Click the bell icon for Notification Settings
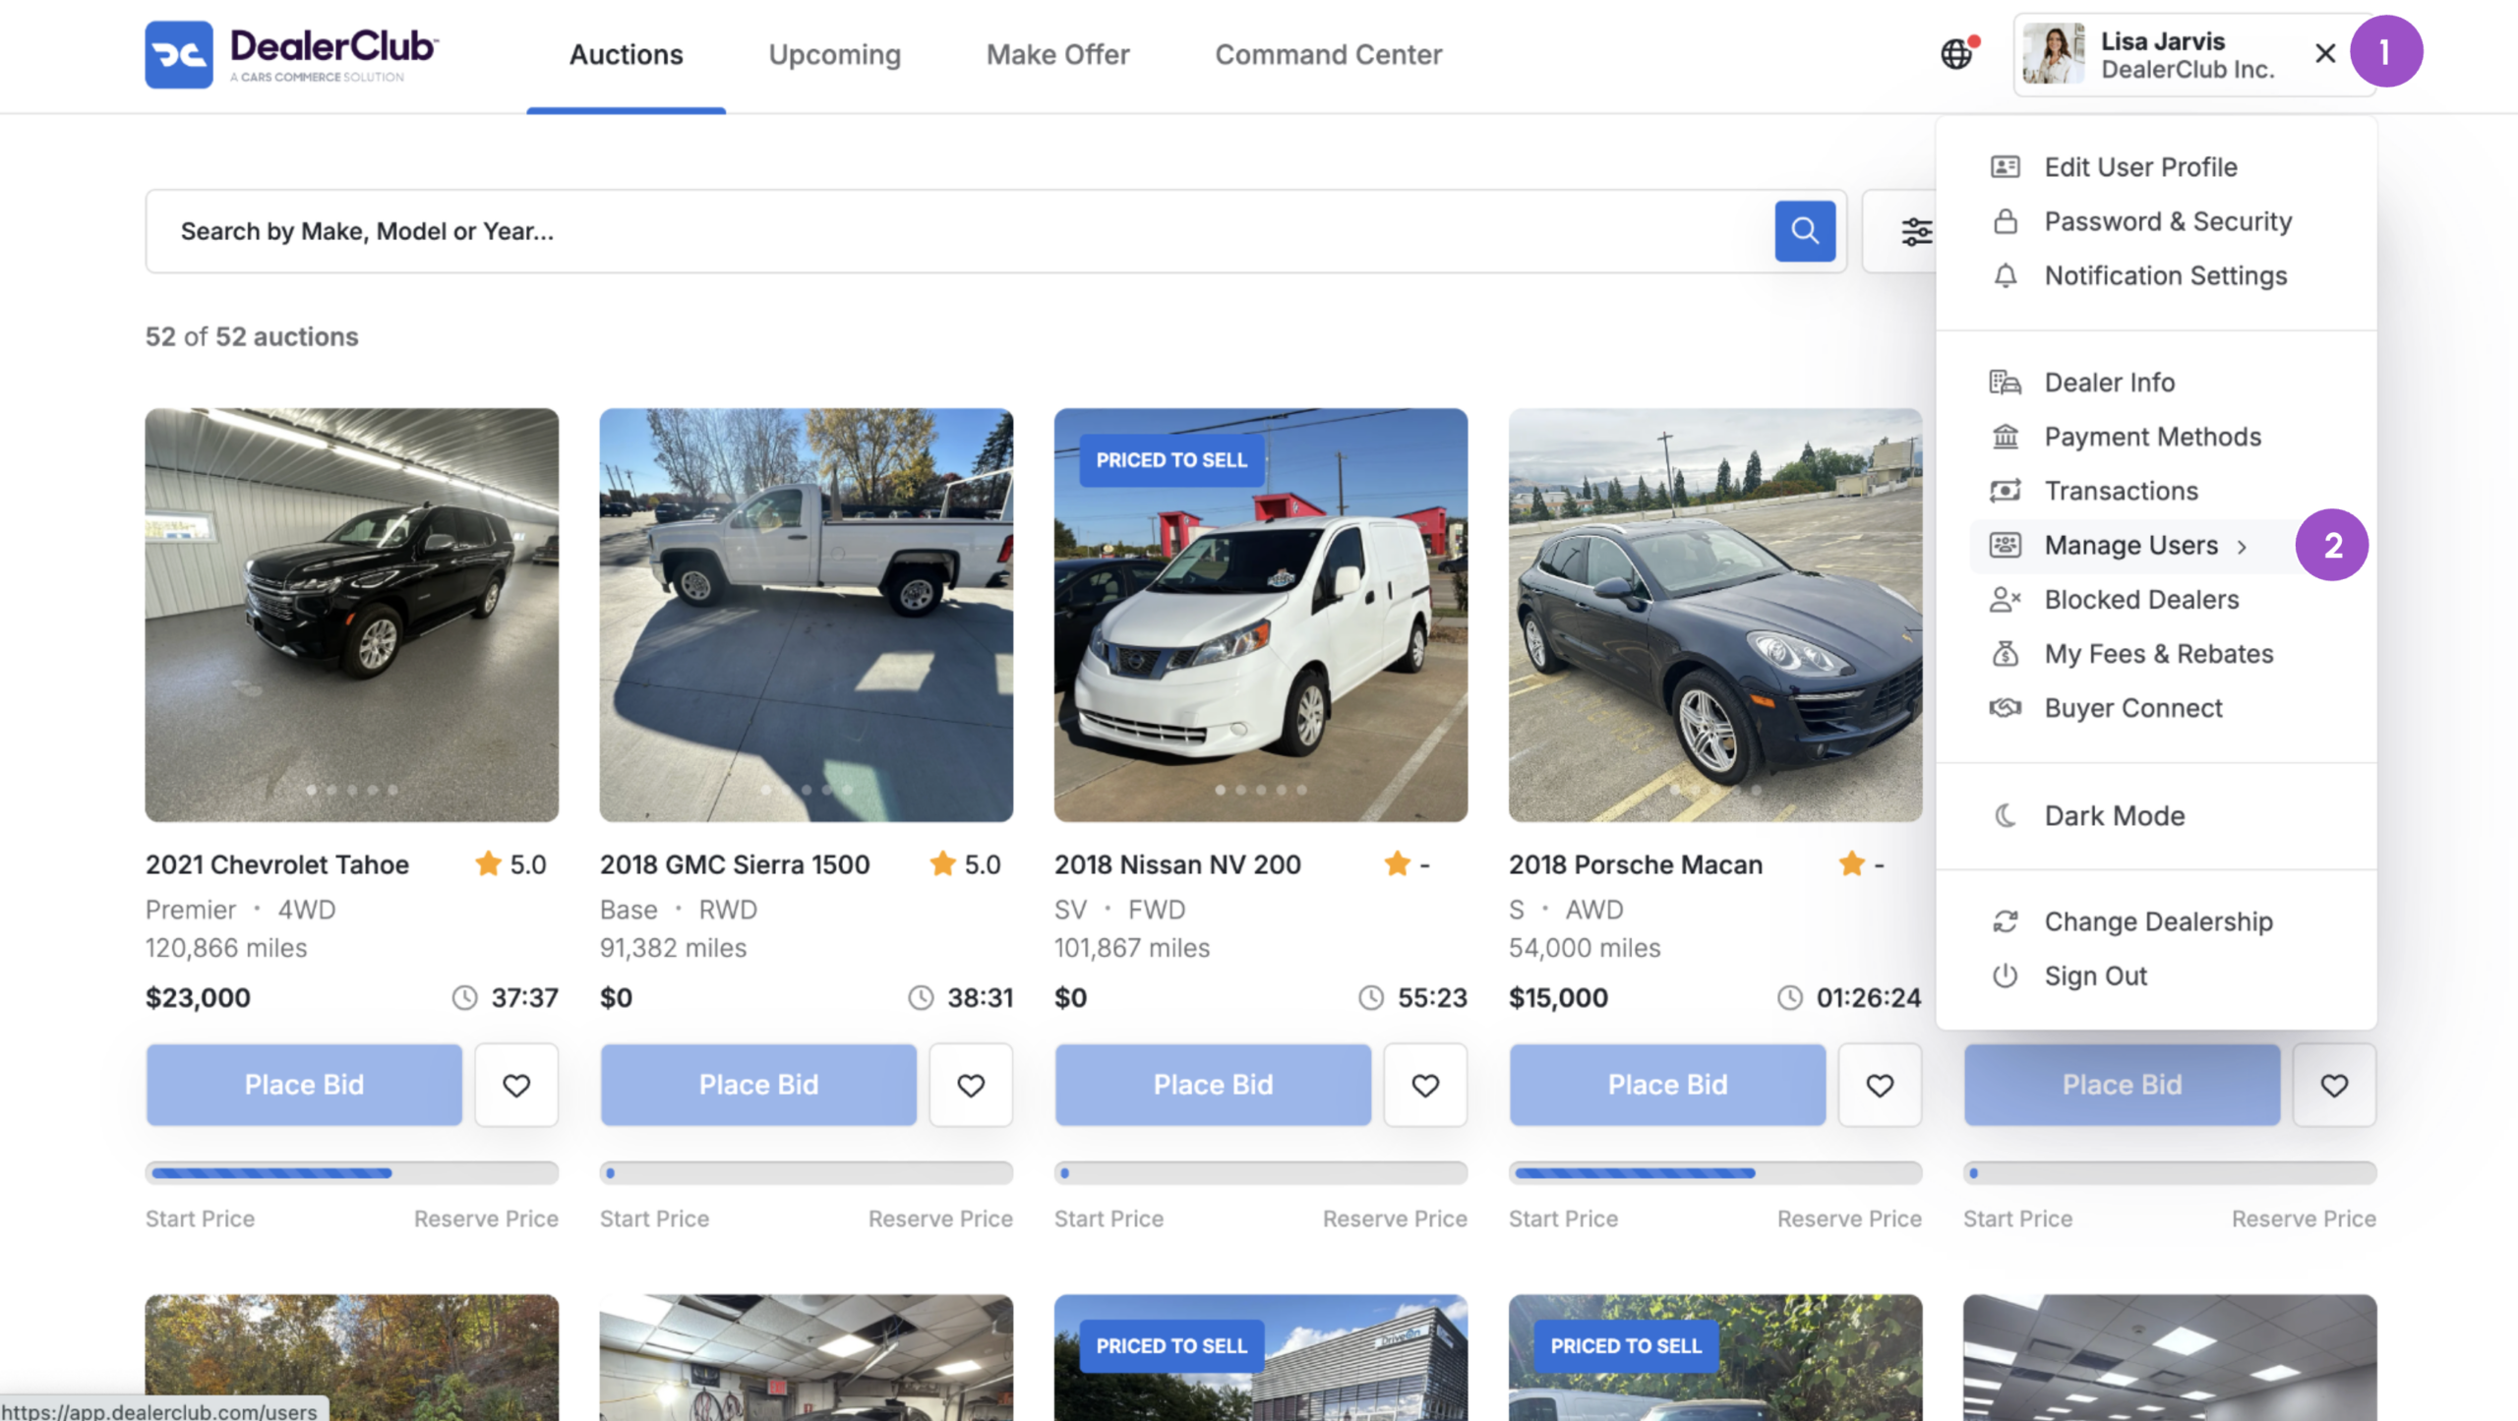The image size is (2518, 1421). click(x=2005, y=275)
